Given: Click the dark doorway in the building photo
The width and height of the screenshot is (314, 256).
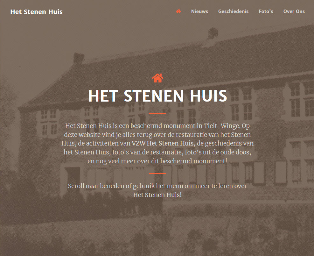Looking at the screenshot, I should 73,176.
